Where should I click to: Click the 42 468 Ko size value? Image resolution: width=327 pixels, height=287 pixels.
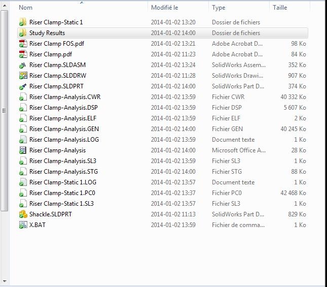293,193
